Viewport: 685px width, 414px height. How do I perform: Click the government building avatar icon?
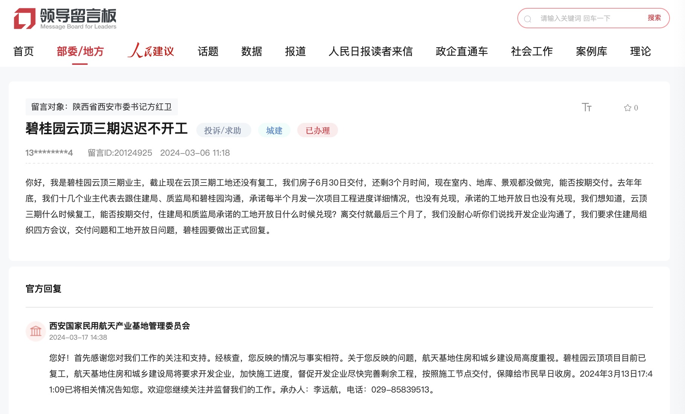pos(36,331)
